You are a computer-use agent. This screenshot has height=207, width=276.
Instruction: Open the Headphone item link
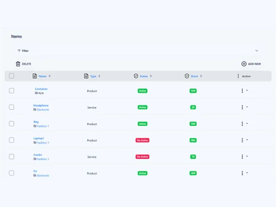tap(41, 105)
